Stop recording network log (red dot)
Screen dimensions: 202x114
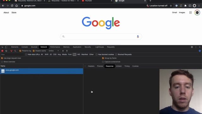click(2, 51)
